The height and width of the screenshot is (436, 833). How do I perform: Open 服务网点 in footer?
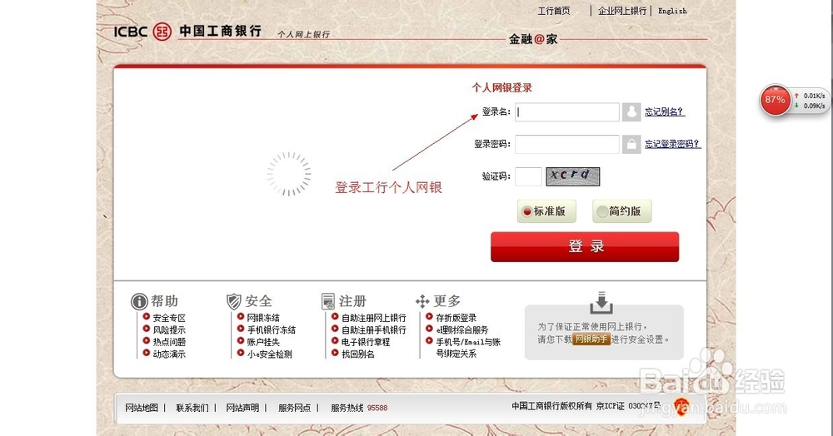(x=294, y=408)
